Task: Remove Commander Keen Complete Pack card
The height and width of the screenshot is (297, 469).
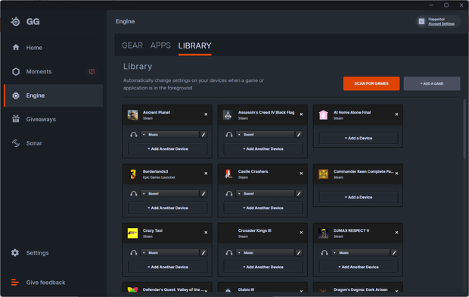Action: (x=396, y=174)
